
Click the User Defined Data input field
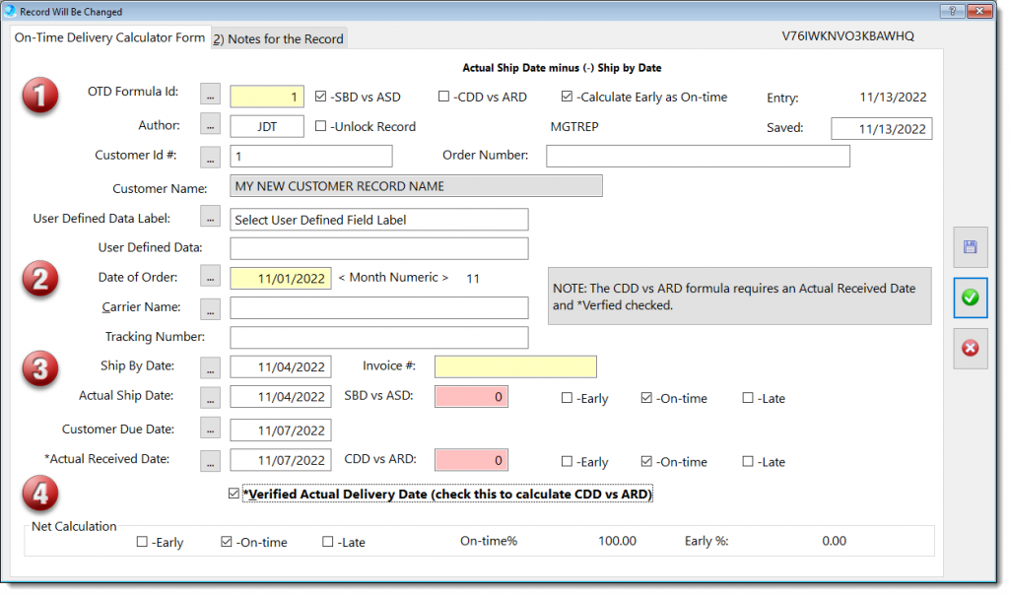[x=379, y=249]
